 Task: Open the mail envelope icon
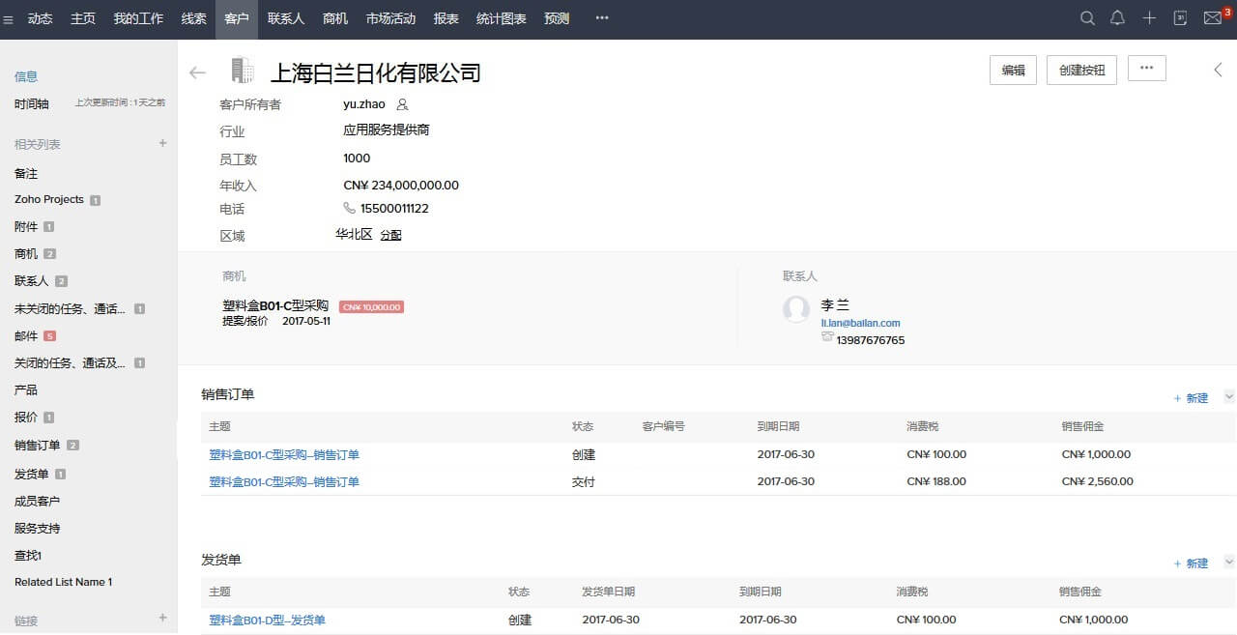tap(1212, 18)
